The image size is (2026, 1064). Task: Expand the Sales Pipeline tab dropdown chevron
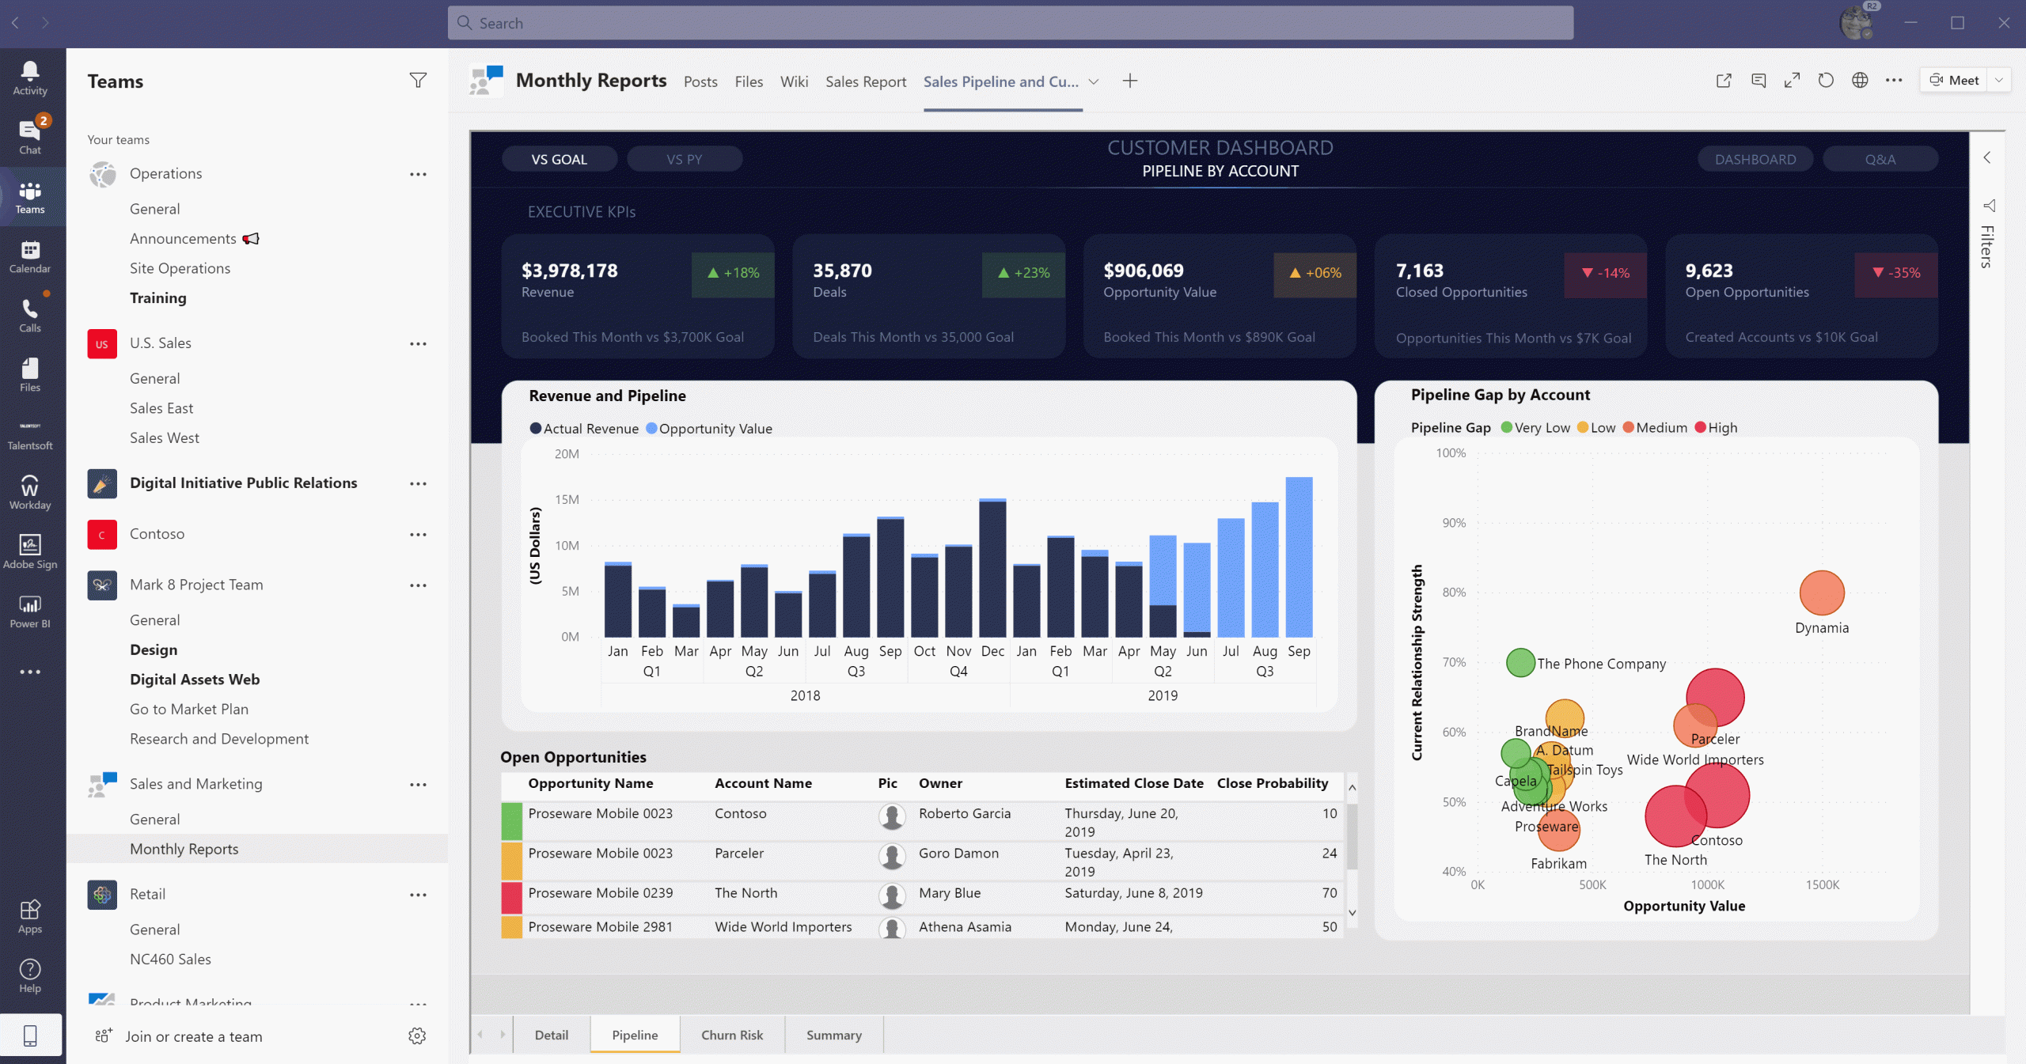pos(1094,81)
